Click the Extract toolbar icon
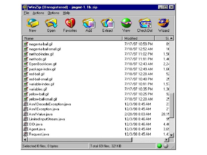The height and width of the screenshot is (155, 207). point(108,23)
